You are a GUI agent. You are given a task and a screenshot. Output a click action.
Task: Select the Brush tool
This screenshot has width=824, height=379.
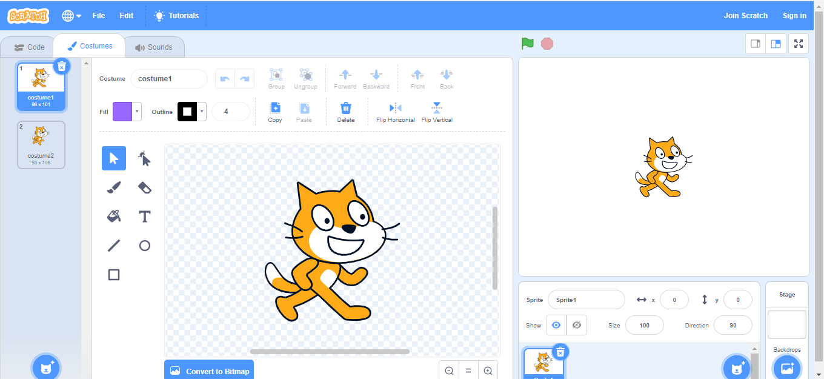click(113, 187)
